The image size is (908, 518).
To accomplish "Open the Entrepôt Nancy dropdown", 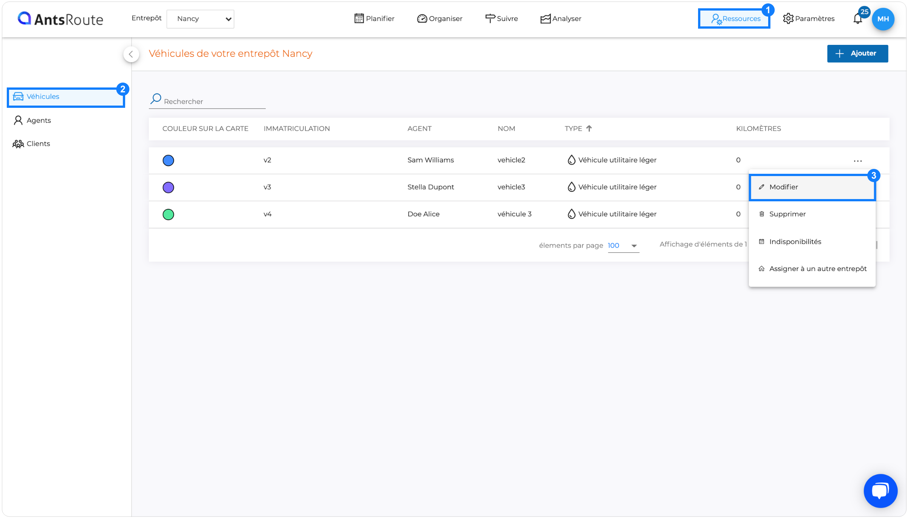I will (x=200, y=19).
